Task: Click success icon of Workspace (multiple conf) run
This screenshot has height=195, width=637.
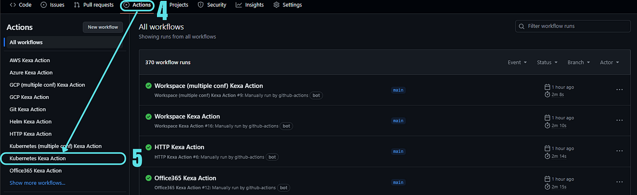Action: 148,86
